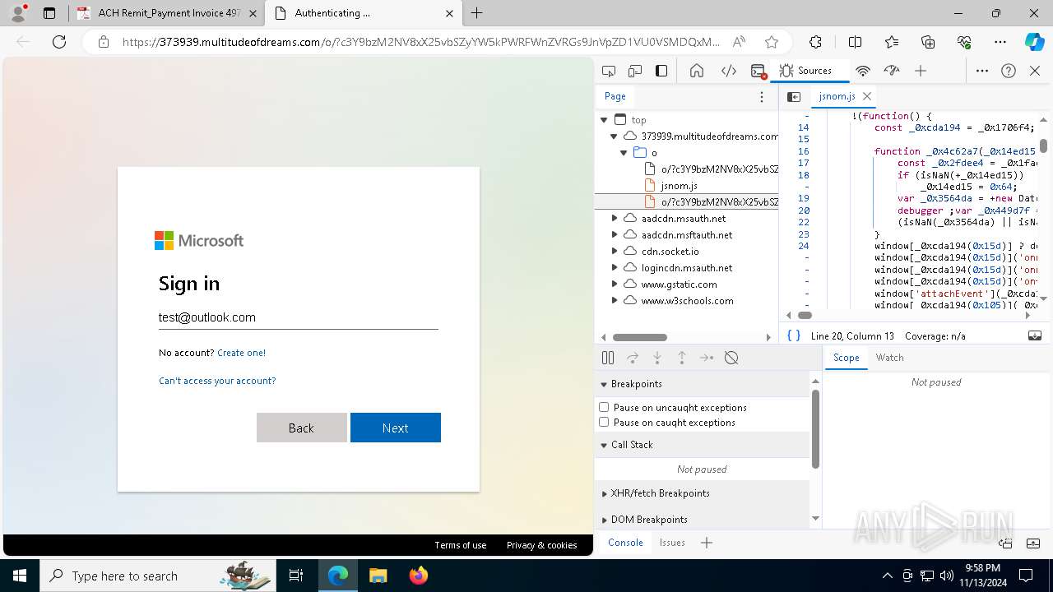Open Firefox from the taskbar
Viewport: 1053px width, 592px height.
pyautogui.click(x=419, y=576)
